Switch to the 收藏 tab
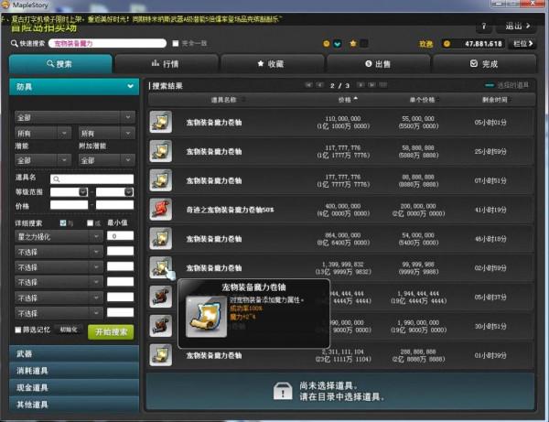The image size is (549, 422). [272, 64]
